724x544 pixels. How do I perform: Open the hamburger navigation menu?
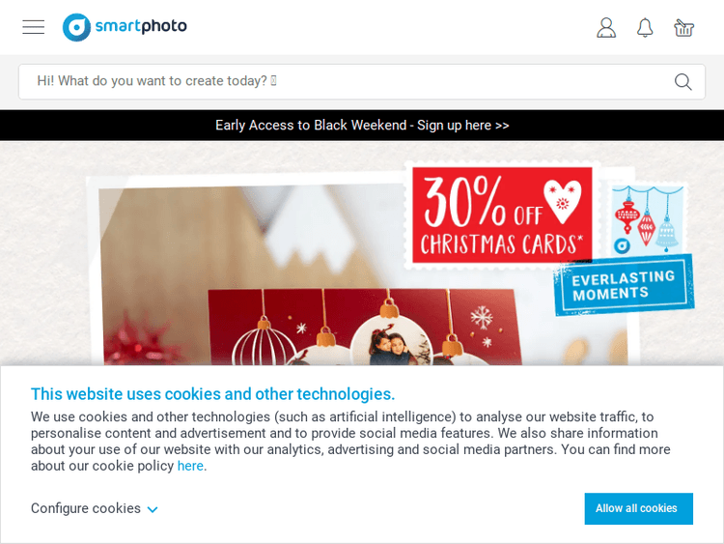[x=33, y=27]
